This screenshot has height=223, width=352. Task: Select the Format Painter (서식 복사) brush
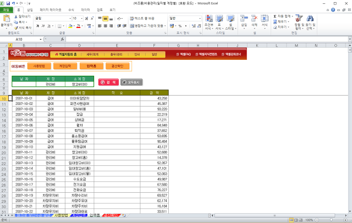pos(16,28)
